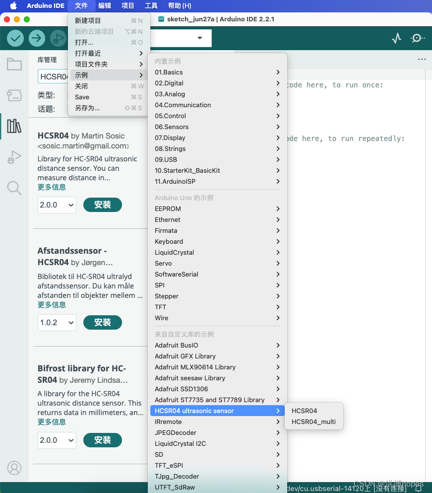The image size is (432, 493).
Task: Select the 示例 menu entry
Action: (x=109, y=75)
